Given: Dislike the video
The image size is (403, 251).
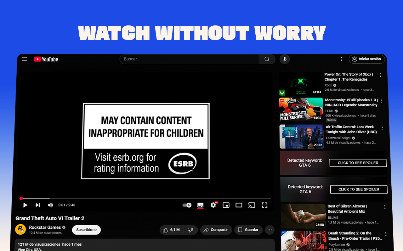Looking at the screenshot, I should coord(190,230).
